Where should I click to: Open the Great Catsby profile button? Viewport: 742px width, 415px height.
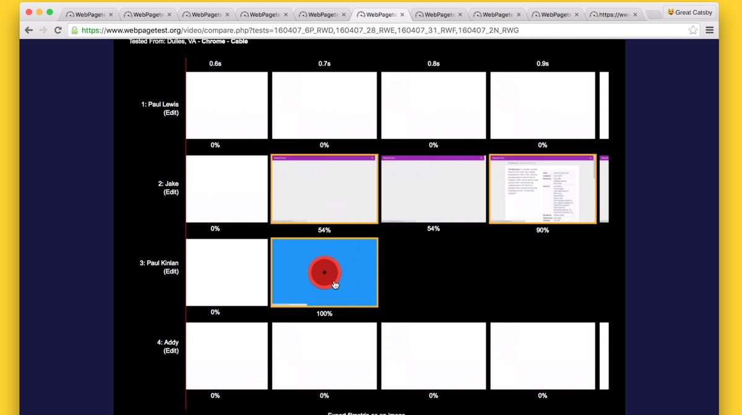click(689, 12)
